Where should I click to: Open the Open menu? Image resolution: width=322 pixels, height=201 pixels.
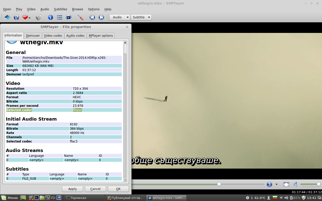click(x=7, y=9)
